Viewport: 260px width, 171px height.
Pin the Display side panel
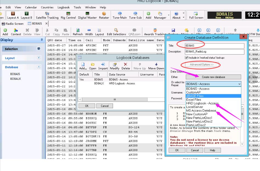[42, 40]
